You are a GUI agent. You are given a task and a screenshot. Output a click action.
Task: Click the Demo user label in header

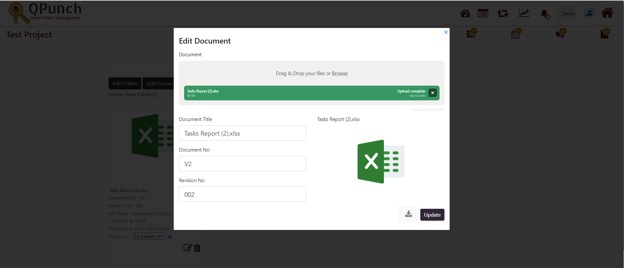[x=568, y=14]
